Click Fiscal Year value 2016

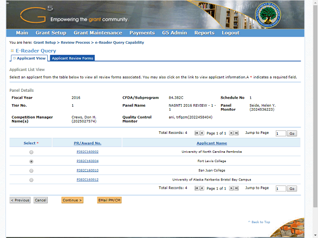coord(76,98)
